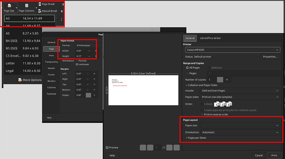The image size is (285, 159).
Task: Expand the Pages per Sheet section
Action: click(x=196, y=138)
